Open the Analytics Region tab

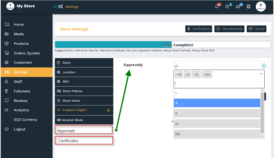pyautogui.click(x=84, y=110)
